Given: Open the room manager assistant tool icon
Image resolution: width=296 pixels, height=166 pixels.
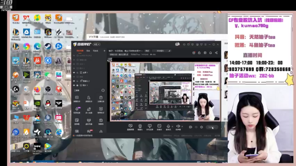Looking at the screenshot, I should coord(89,99).
